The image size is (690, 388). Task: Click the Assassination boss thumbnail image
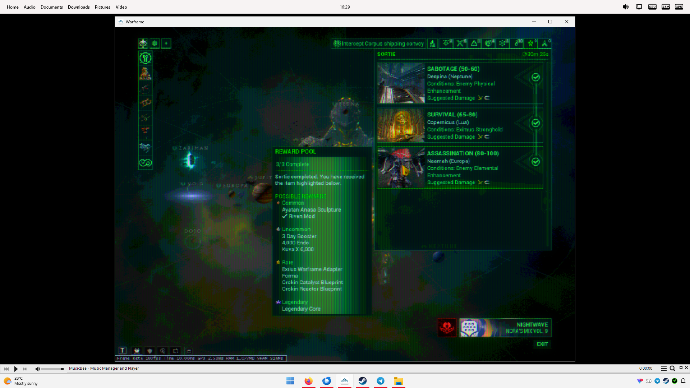(401, 167)
